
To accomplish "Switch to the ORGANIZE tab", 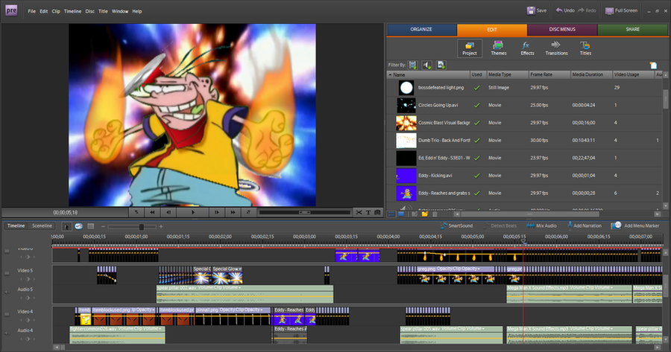I will coord(421,30).
